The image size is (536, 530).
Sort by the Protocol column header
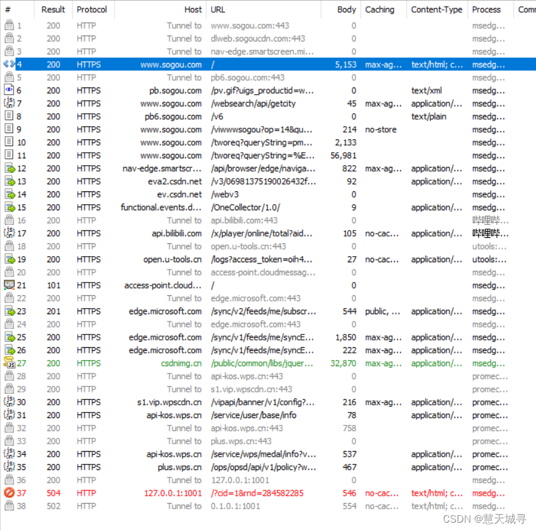tap(92, 10)
